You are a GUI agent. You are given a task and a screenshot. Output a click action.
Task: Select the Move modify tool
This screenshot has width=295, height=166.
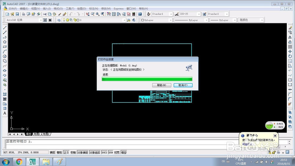tap(290, 51)
